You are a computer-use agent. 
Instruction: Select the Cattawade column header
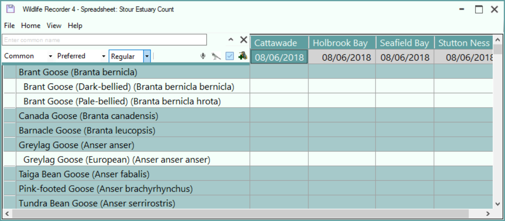click(x=279, y=43)
